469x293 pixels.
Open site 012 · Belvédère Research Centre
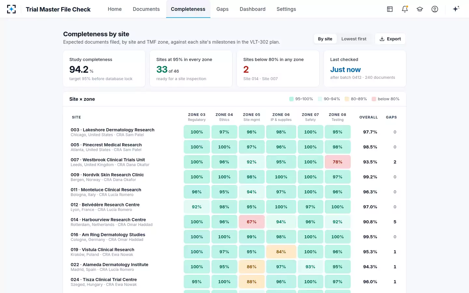point(105,205)
